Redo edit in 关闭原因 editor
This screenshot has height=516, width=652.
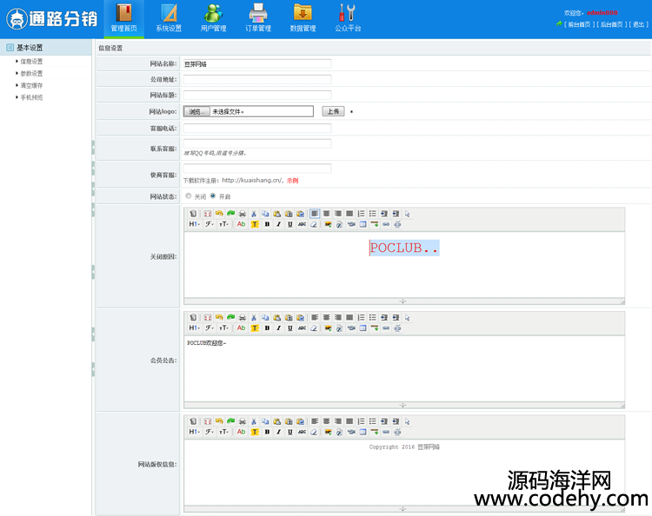pyautogui.click(x=230, y=214)
